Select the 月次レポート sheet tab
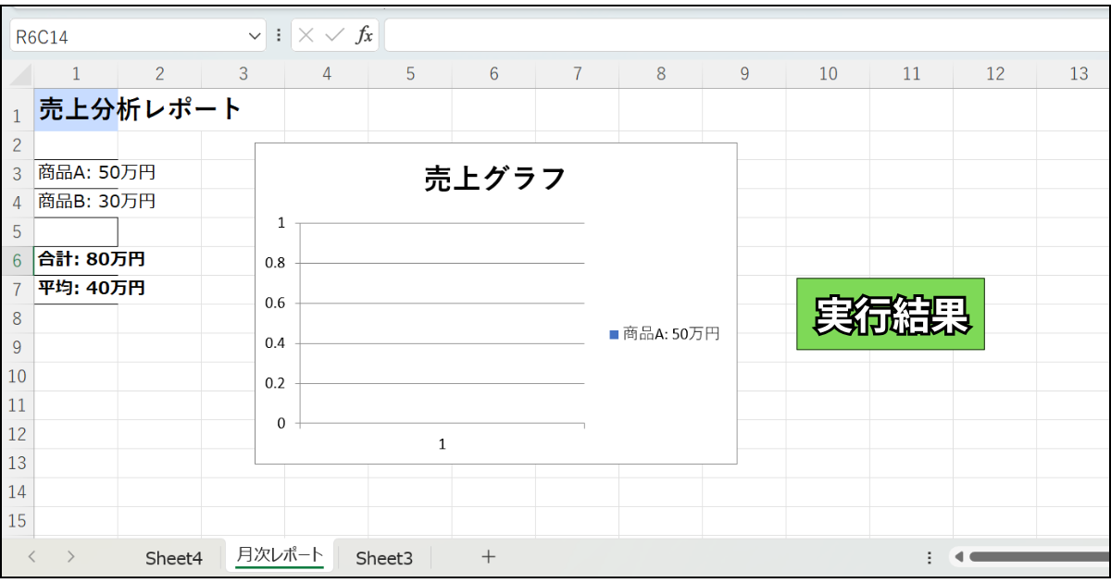The width and height of the screenshot is (1111, 583). tap(280, 555)
